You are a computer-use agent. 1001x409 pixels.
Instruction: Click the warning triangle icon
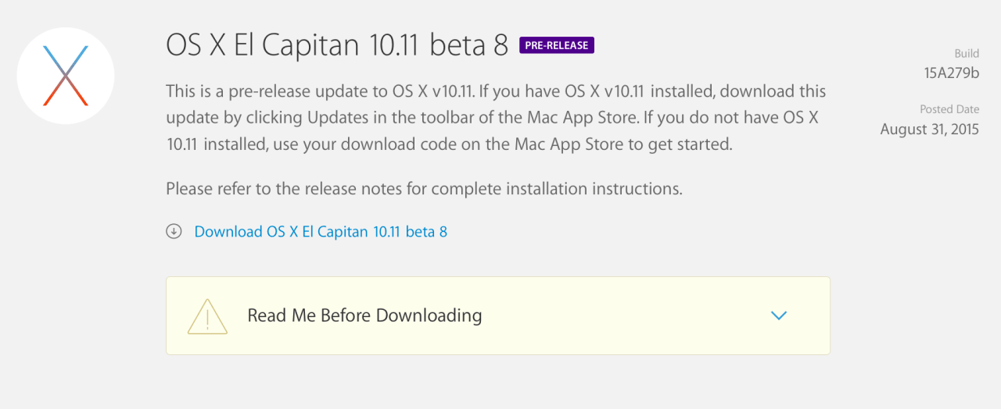[x=207, y=316]
